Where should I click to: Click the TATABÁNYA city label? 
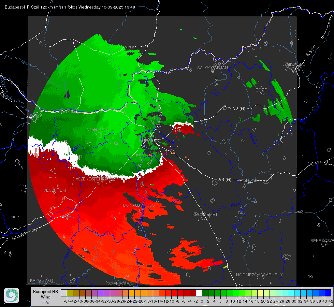coord(96,129)
